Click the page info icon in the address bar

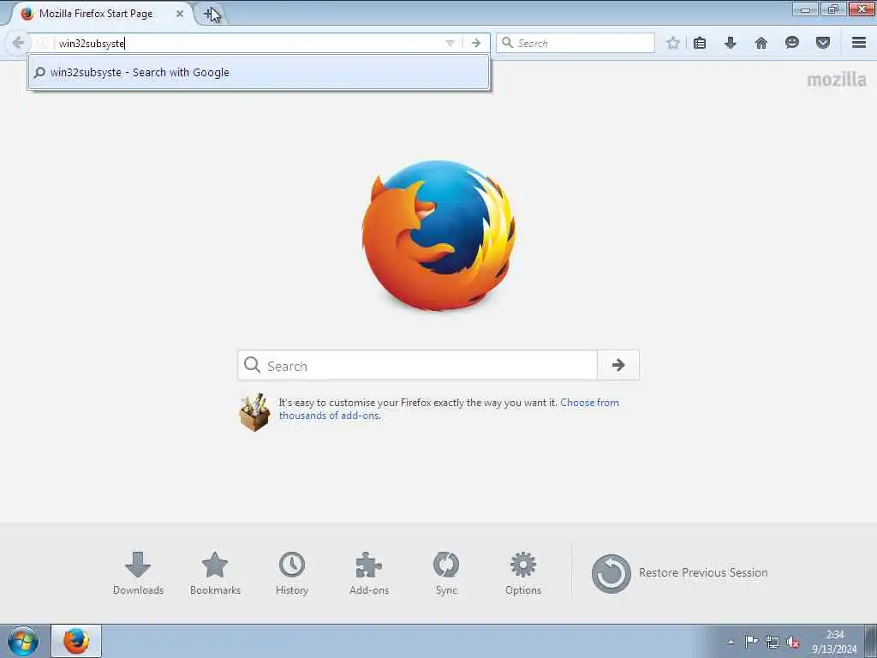(43, 43)
